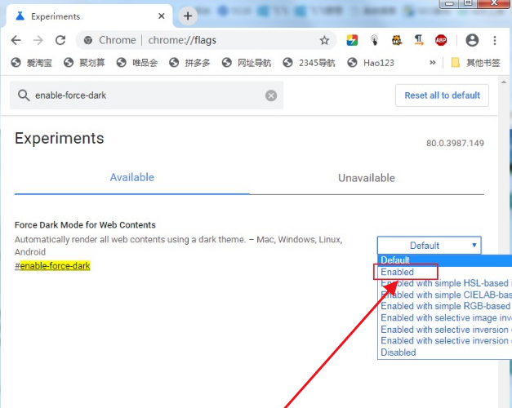Select Enabled with simple RGB-based option

click(x=444, y=306)
